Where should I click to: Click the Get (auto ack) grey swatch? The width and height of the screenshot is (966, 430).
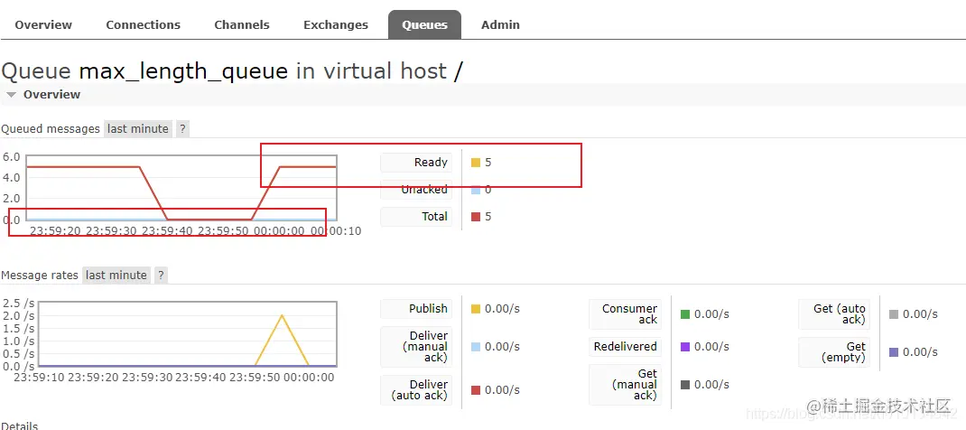[894, 314]
